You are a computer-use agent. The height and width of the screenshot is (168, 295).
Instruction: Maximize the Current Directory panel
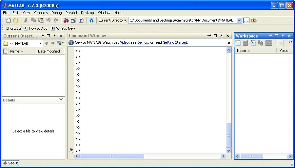(49, 36)
